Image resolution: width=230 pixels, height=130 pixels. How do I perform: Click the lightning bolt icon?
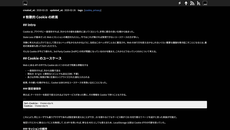(180, 3)
